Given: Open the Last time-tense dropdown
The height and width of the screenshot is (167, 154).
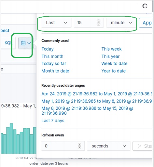Looking at the screenshot, I should click(x=56, y=23).
